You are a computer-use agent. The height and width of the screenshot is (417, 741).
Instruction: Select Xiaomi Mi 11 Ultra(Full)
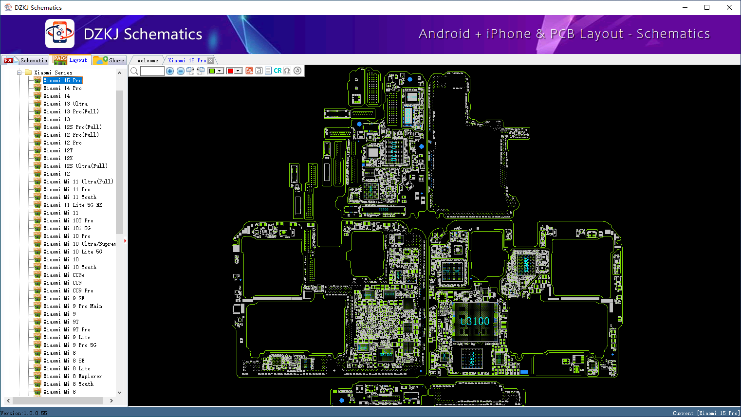[x=78, y=181]
